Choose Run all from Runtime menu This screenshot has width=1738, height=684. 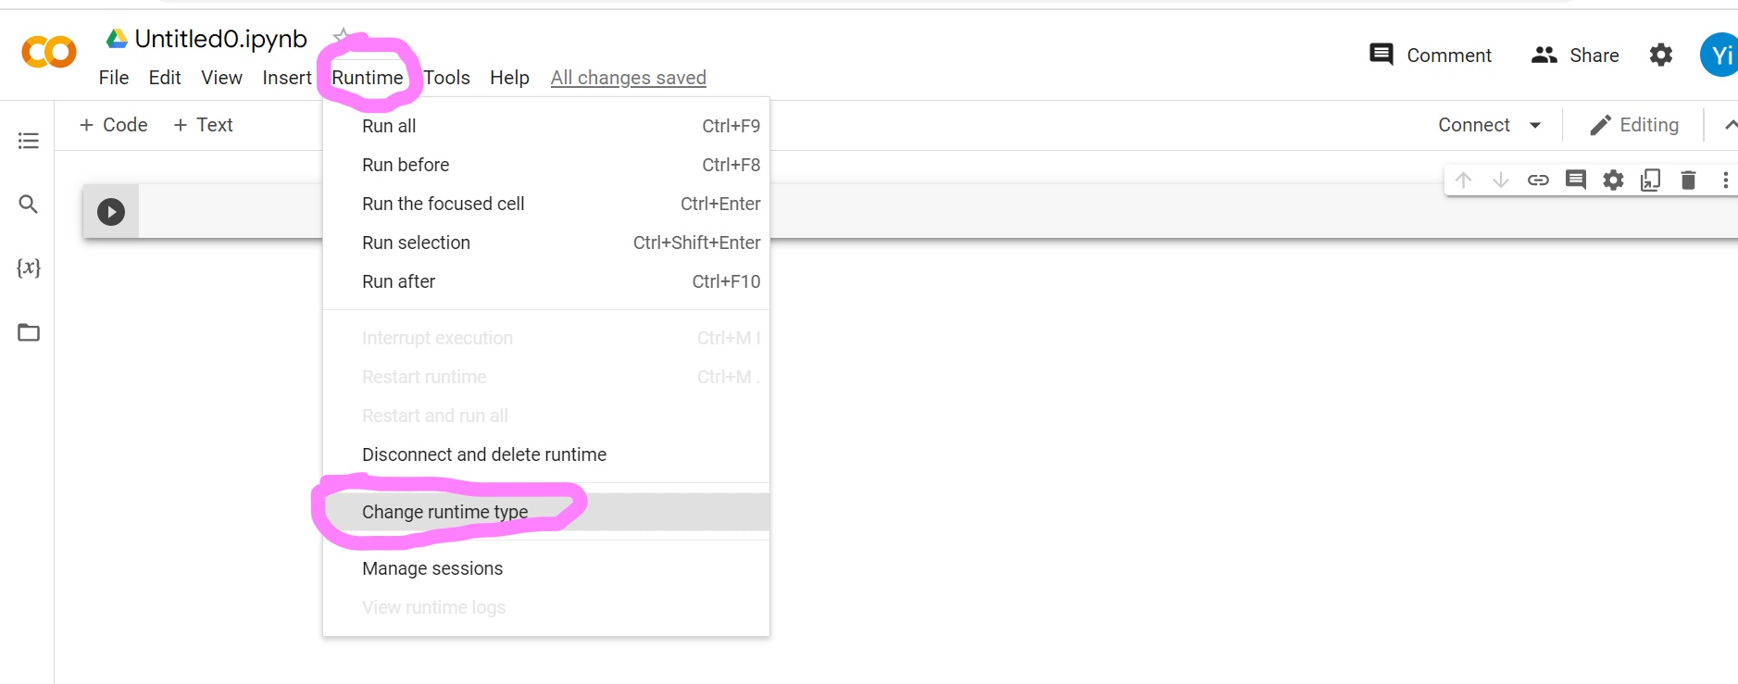point(389,126)
